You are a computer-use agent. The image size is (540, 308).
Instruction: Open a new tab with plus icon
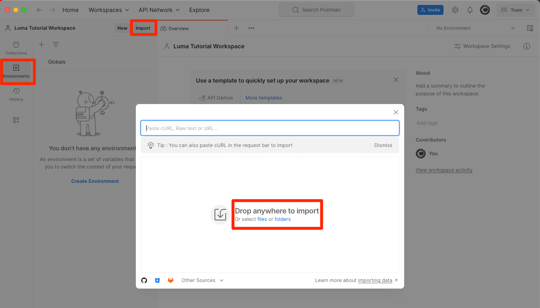236,28
